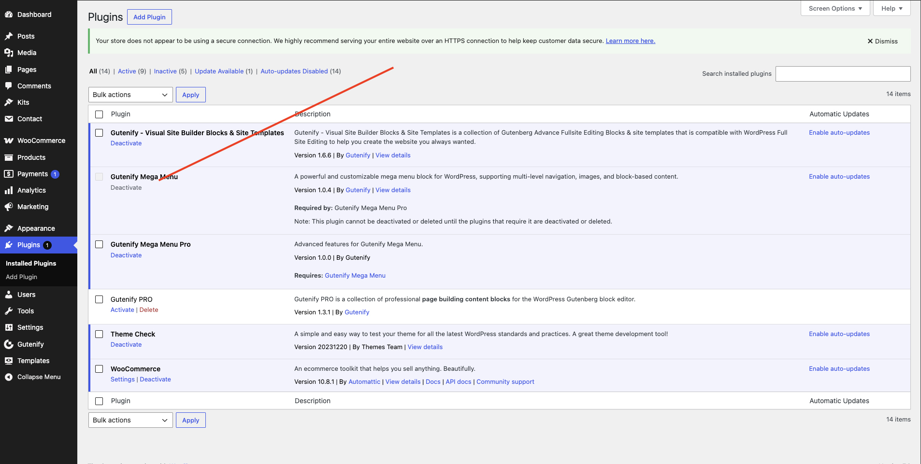Toggle select-all checkbox in table footer
Viewport: 921px width, 464px height.
(99, 401)
